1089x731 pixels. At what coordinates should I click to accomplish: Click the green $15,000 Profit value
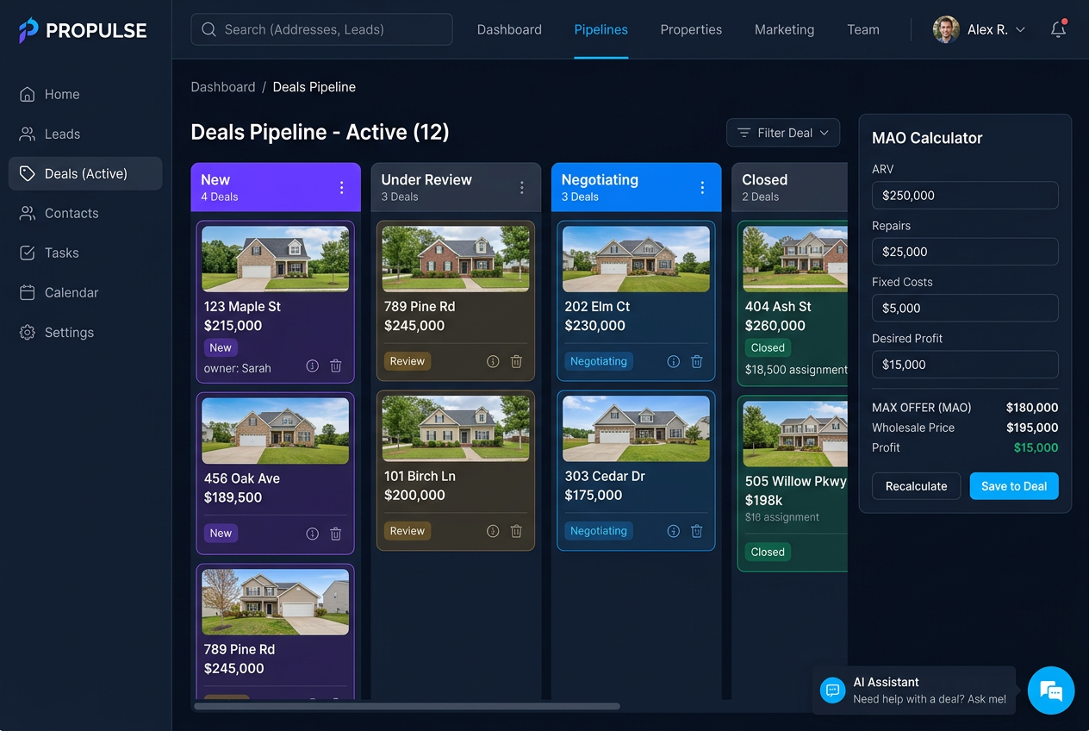pos(1036,447)
